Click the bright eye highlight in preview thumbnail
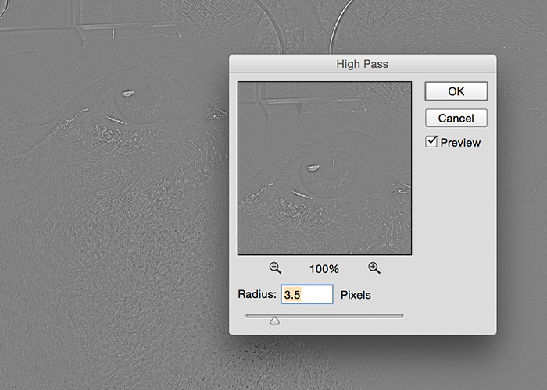Viewport: 547px width, 390px height. coord(312,168)
